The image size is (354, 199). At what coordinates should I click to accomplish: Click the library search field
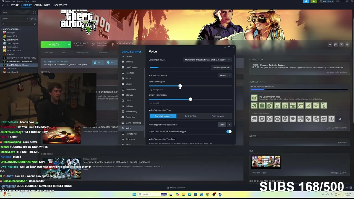[x=17, y=24]
